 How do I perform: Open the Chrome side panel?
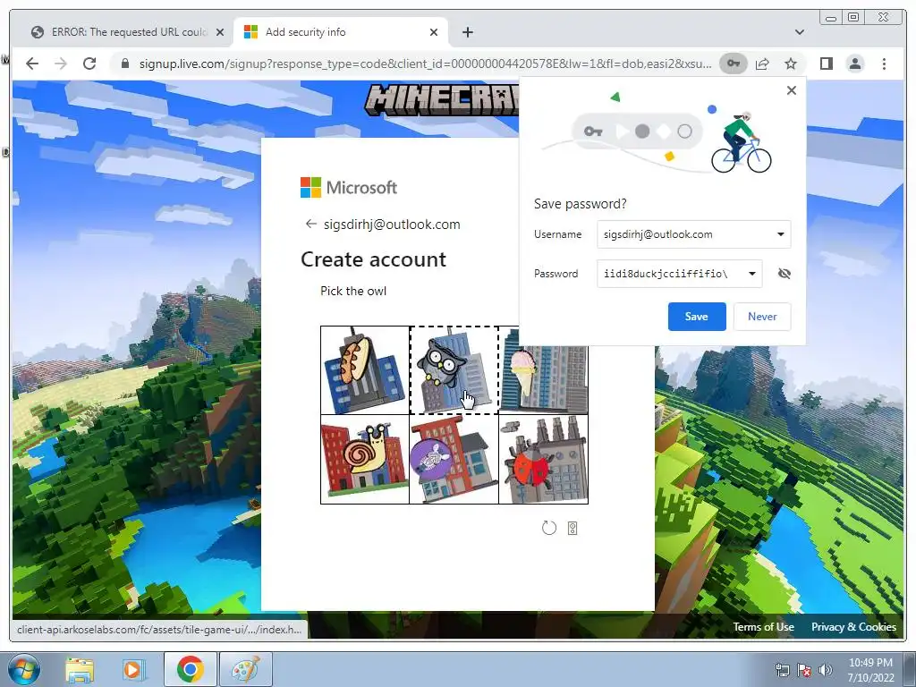point(826,64)
